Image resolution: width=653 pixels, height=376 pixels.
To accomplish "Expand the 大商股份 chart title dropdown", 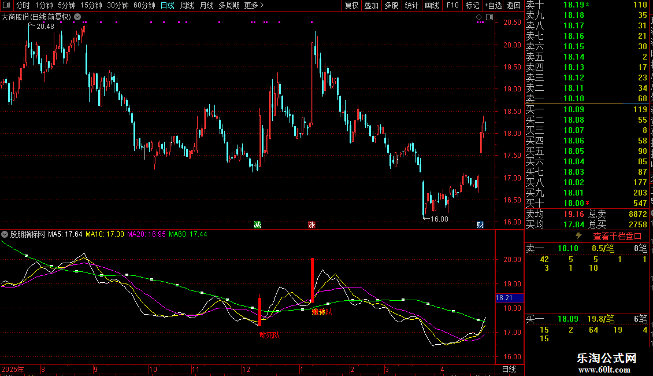I will [77, 17].
